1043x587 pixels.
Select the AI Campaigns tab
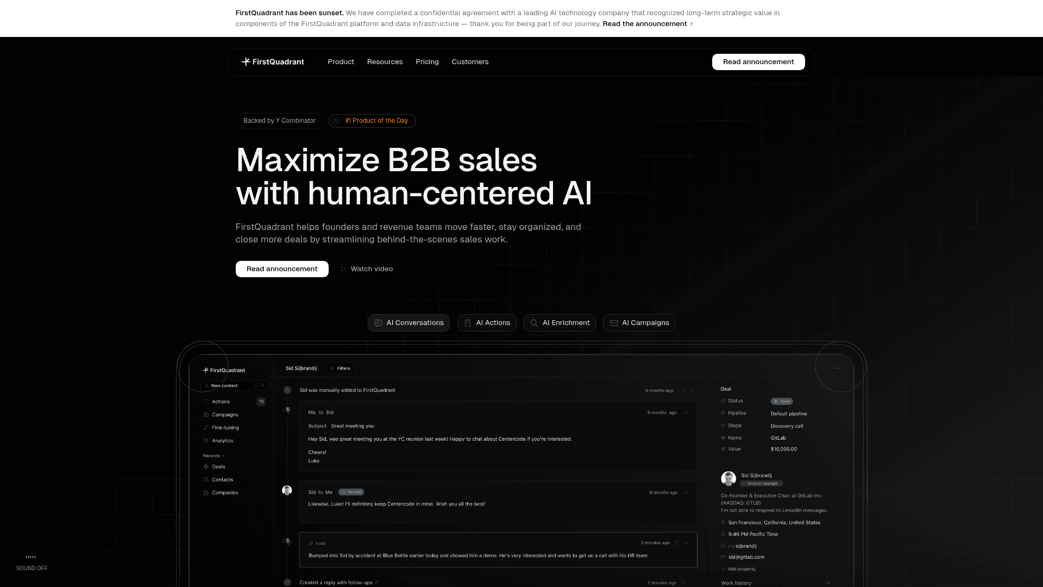639,323
